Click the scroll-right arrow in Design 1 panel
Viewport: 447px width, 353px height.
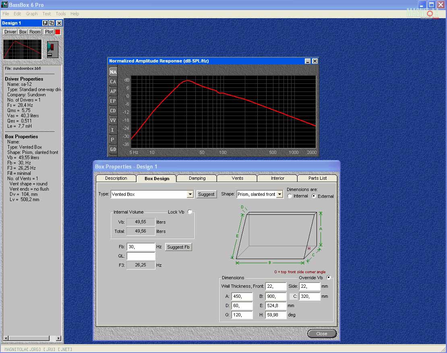pyautogui.click(x=58, y=338)
